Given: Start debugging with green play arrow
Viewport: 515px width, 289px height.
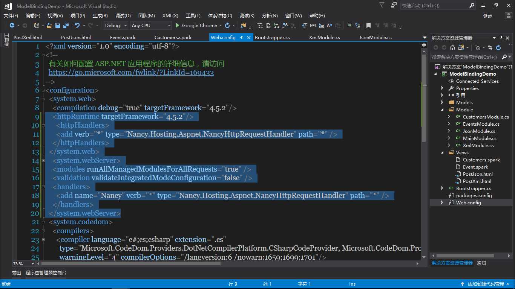Looking at the screenshot, I should 177,26.
